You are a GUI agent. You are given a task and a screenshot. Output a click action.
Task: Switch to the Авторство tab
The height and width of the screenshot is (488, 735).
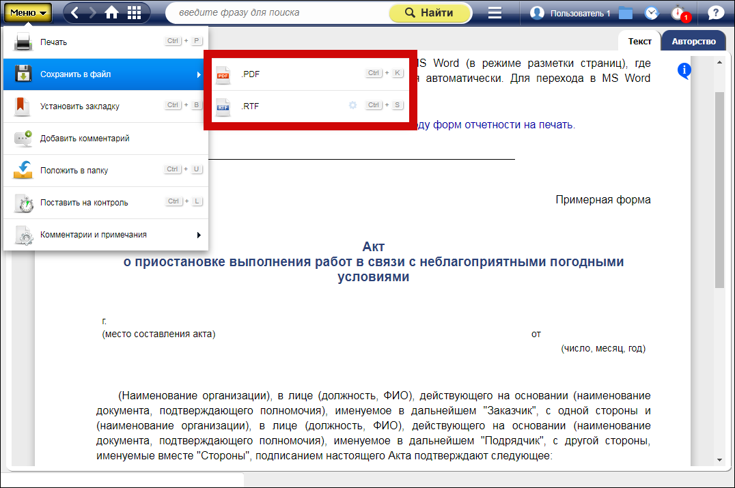(x=693, y=42)
